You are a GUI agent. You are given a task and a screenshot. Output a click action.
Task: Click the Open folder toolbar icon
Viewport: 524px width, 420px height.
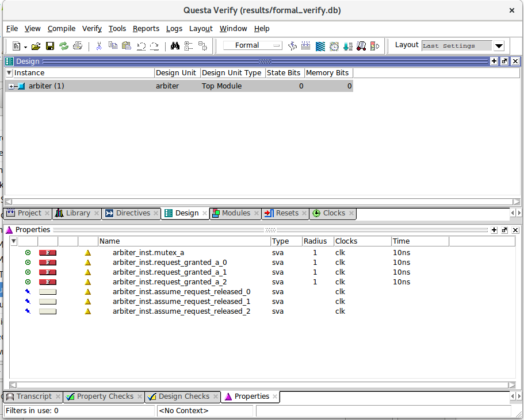click(x=36, y=46)
